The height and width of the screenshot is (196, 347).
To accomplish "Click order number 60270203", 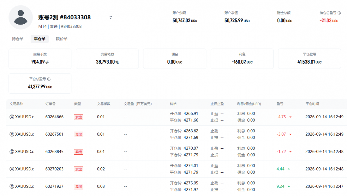I will coord(54,169).
